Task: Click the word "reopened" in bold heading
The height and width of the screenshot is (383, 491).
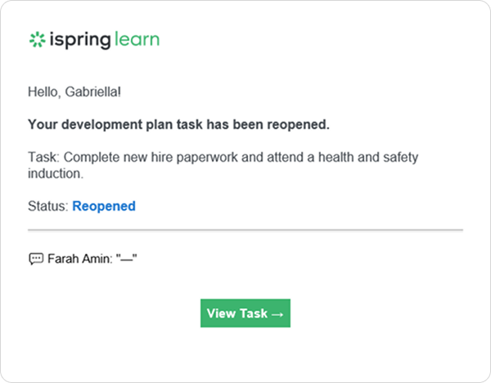Action: pos(299,124)
